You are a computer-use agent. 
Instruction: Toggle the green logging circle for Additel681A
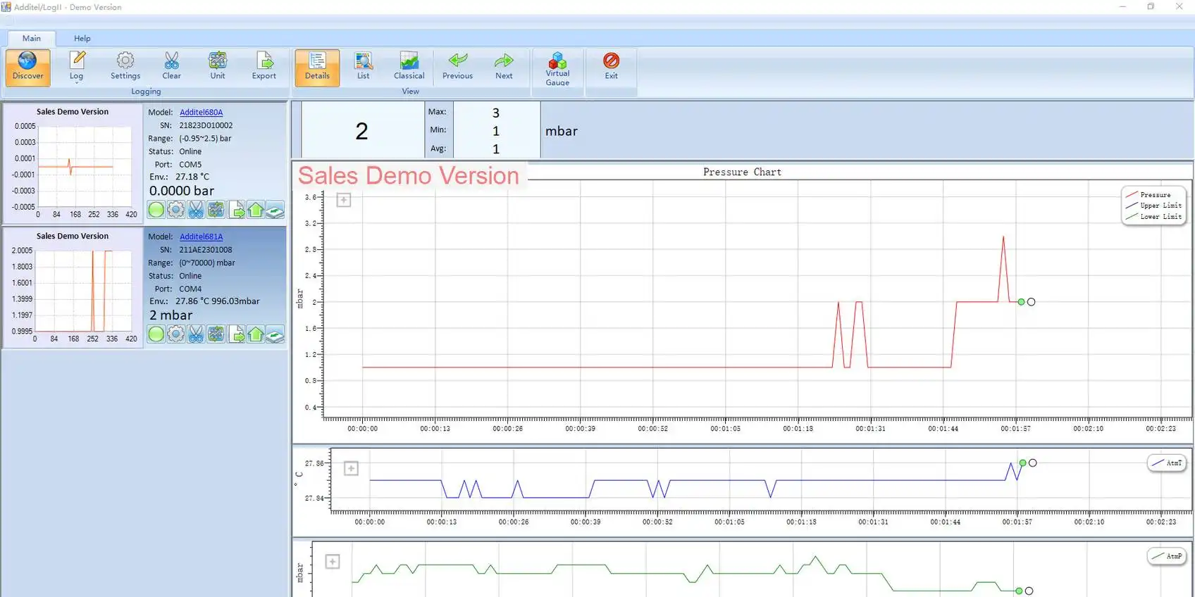(x=156, y=334)
